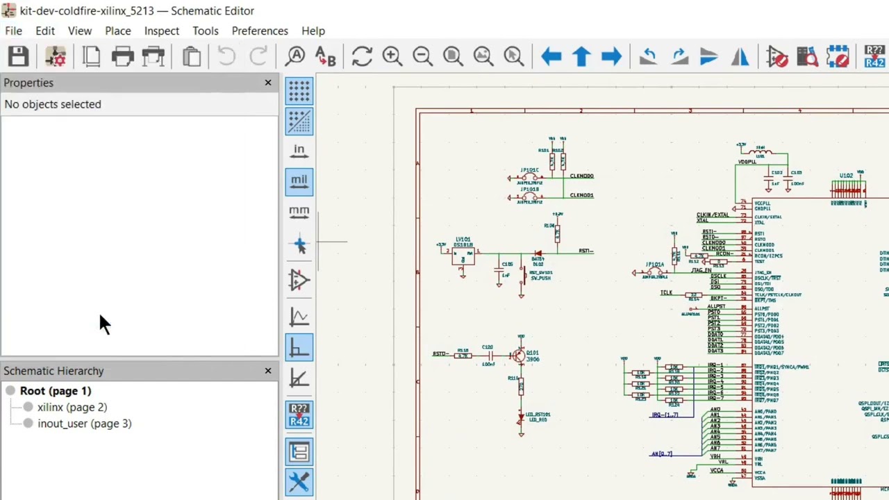Zoom in using the plus magnifier
Viewport: 889px width, 500px height.
click(x=392, y=56)
